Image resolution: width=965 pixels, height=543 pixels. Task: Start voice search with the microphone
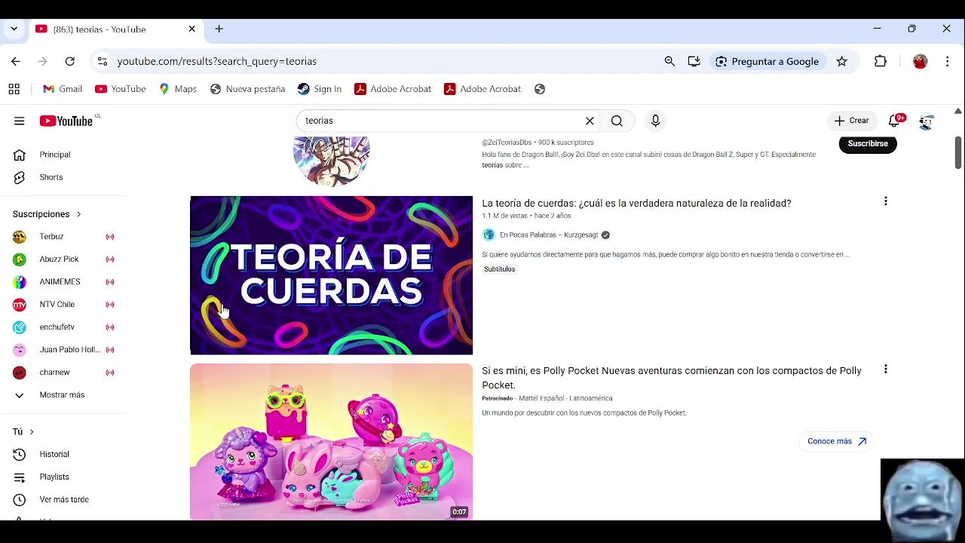pos(655,121)
